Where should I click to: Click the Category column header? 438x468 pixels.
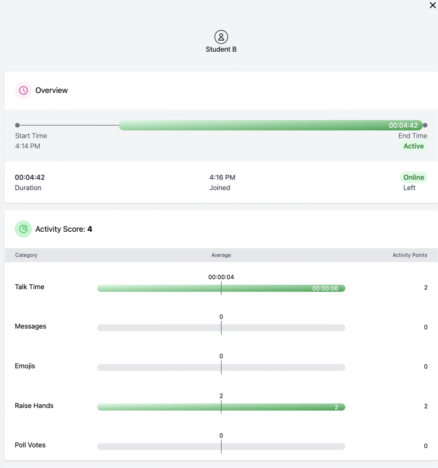coord(26,255)
